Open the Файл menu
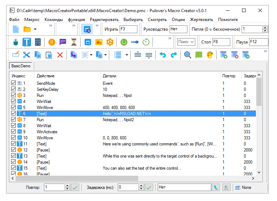The height and width of the screenshot is (201, 277). click(x=14, y=20)
